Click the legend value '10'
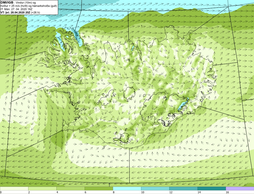Viewport: 254px width, 194px height. [142, 192]
